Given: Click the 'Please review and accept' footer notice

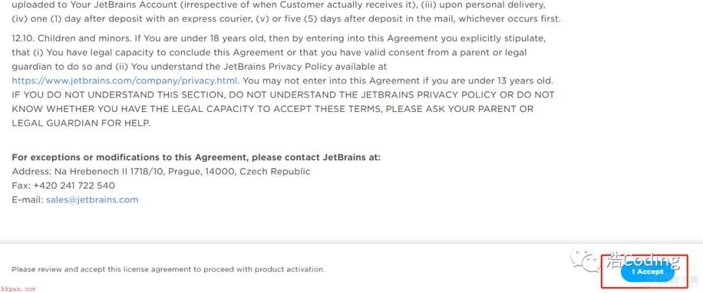Looking at the screenshot, I should [x=168, y=269].
